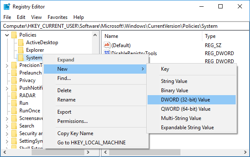Expand the PrecisionTouchpad key node arrow
250x157 pixels.
pos(7,65)
